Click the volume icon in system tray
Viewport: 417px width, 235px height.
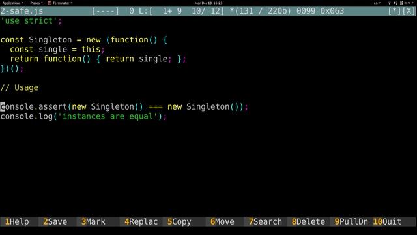[x=395, y=3]
